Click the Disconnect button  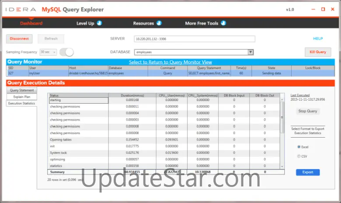(19, 39)
